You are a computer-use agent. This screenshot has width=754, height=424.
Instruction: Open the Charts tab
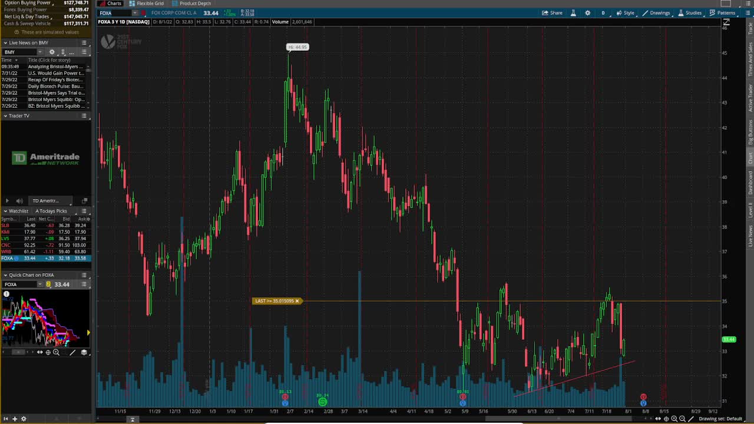(x=110, y=4)
